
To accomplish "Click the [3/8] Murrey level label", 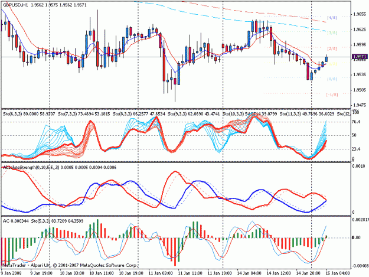I will tap(332, 33).
